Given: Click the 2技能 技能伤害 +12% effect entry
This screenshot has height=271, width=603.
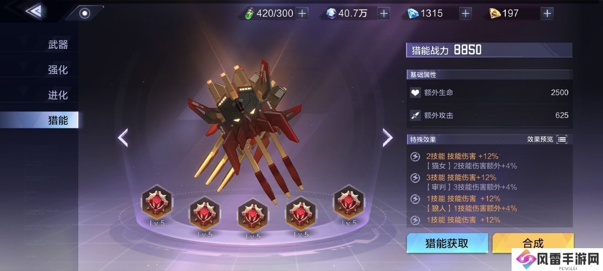Looking at the screenshot, I should [462, 156].
